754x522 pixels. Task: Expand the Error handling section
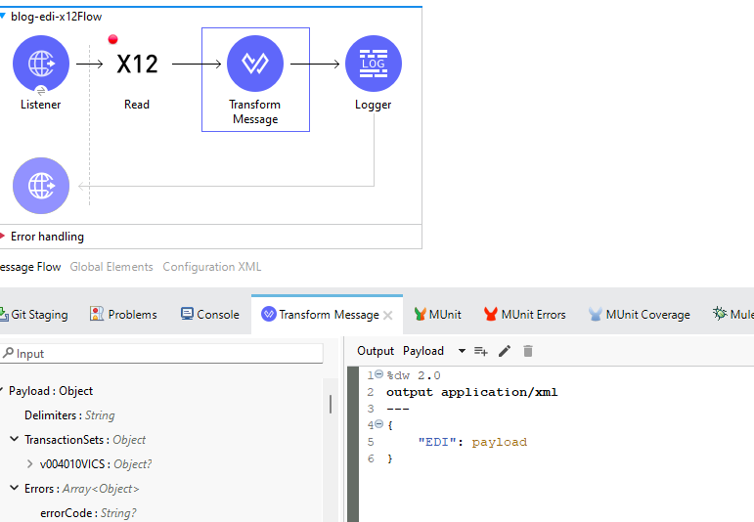click(x=4, y=237)
